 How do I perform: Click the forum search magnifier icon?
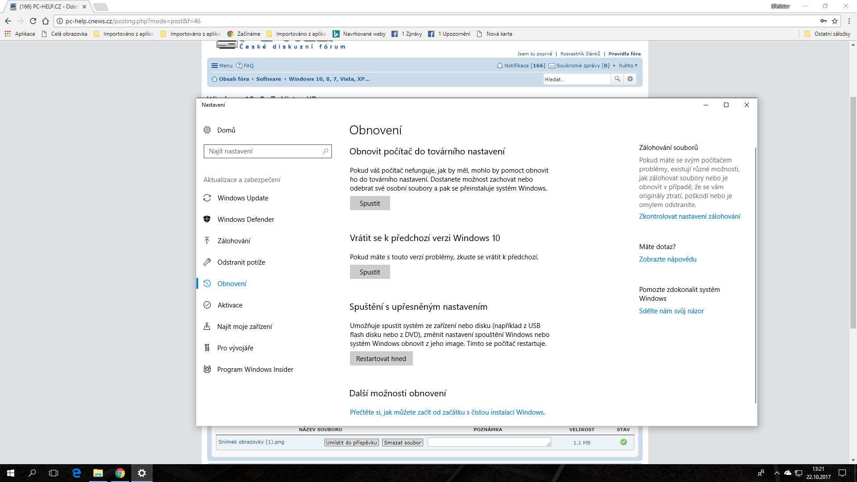617,79
